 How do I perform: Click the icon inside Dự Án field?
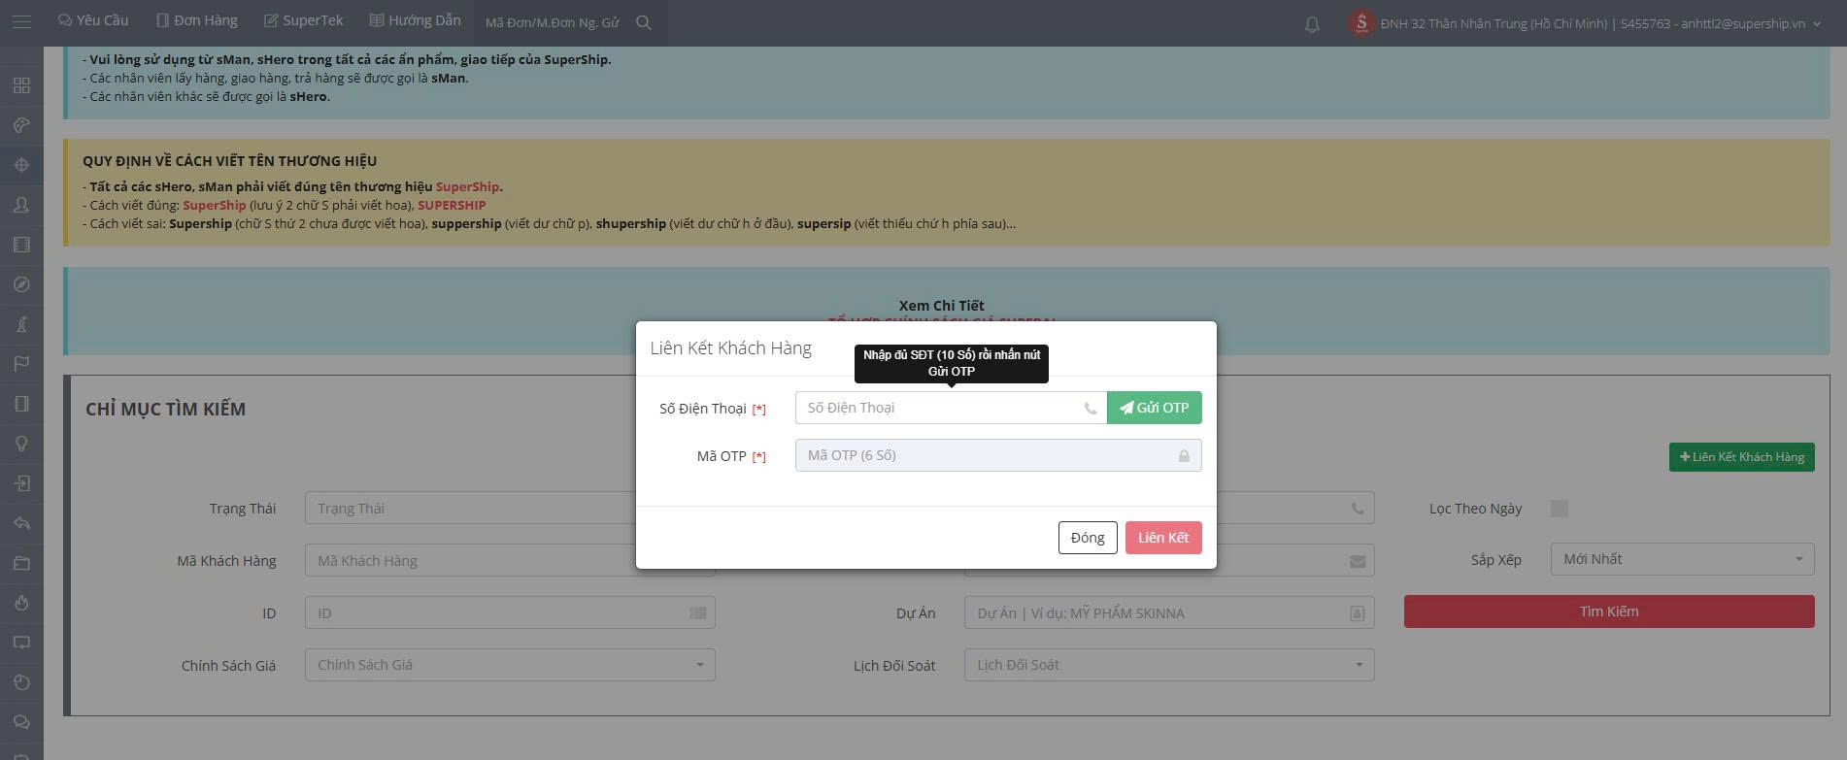pyautogui.click(x=1358, y=613)
